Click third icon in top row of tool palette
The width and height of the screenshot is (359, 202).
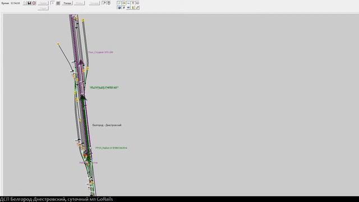tap(128, 3)
